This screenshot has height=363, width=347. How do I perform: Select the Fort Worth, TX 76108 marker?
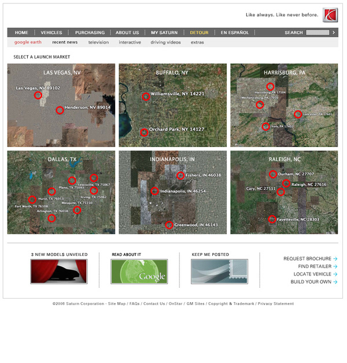(x=32, y=200)
